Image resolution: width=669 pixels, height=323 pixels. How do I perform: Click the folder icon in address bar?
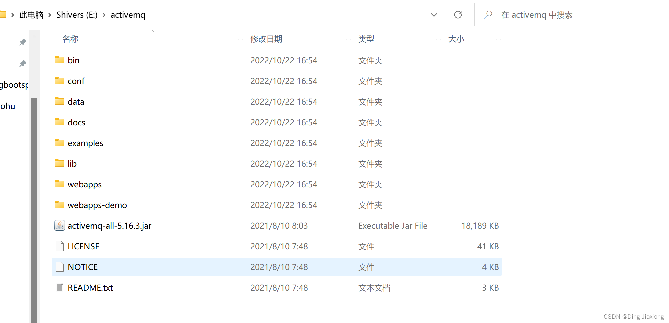point(3,15)
